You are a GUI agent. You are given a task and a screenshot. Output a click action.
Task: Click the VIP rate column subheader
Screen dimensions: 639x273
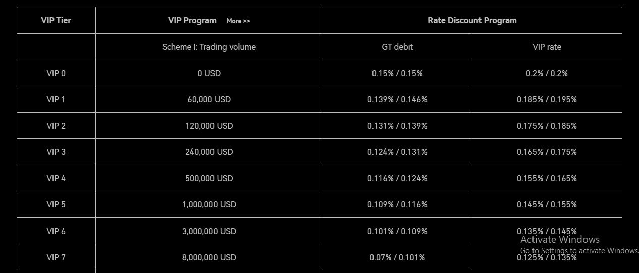[x=547, y=47]
